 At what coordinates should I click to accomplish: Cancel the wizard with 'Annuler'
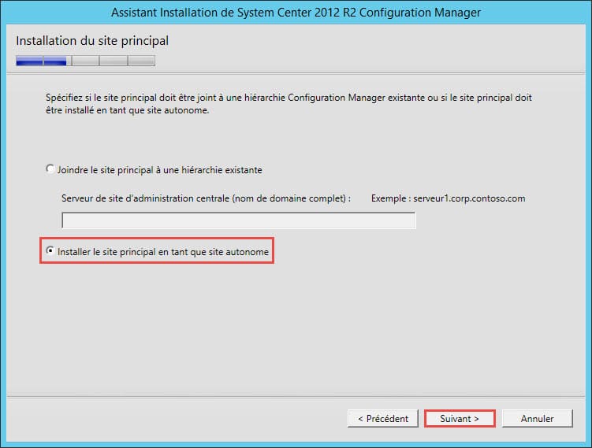coord(537,419)
